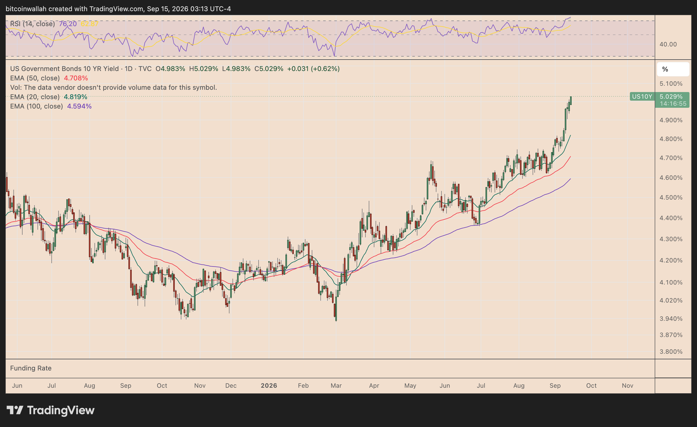Screen dimensions: 697x427
Task: Click the countdown timer 14:16:55
Action: (673, 104)
